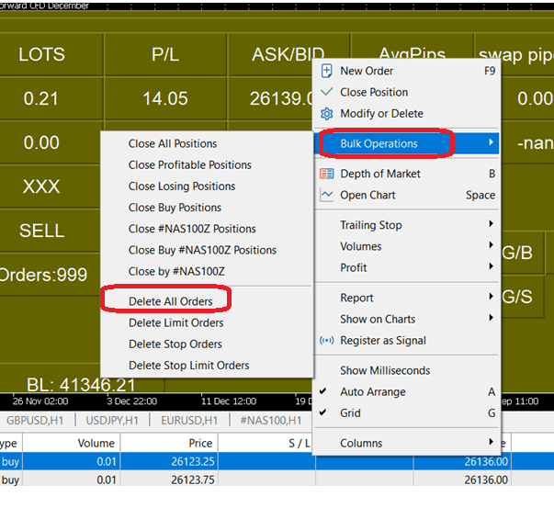The image size is (554, 508).
Task: Choose Close Losing Positions
Action: coord(207,186)
